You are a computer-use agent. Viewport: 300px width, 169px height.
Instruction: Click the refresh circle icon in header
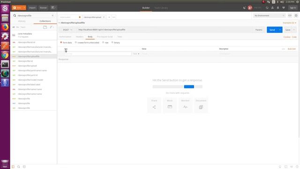[267, 8]
